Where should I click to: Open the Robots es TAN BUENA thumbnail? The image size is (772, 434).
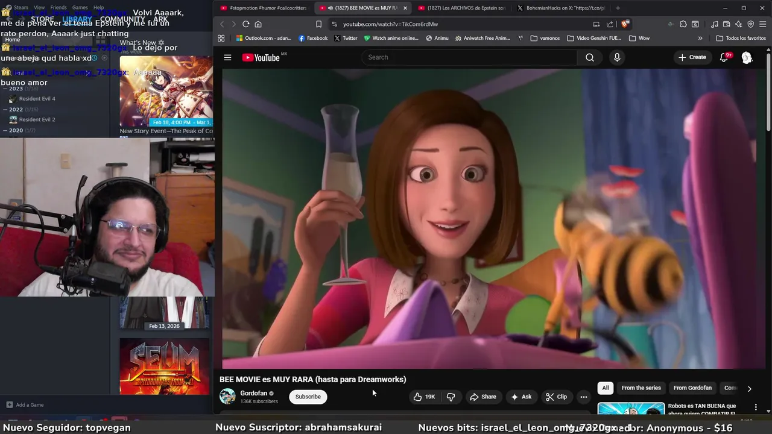click(x=631, y=409)
